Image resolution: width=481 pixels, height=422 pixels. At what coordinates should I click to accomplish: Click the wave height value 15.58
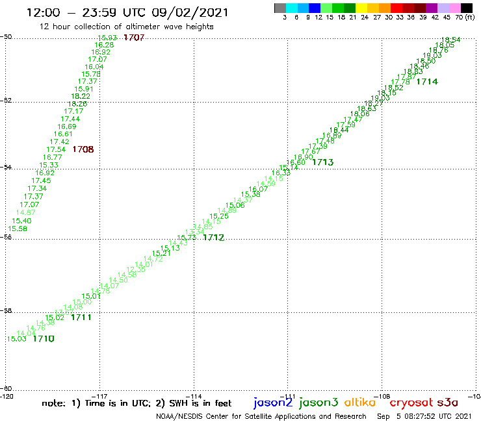point(18,229)
